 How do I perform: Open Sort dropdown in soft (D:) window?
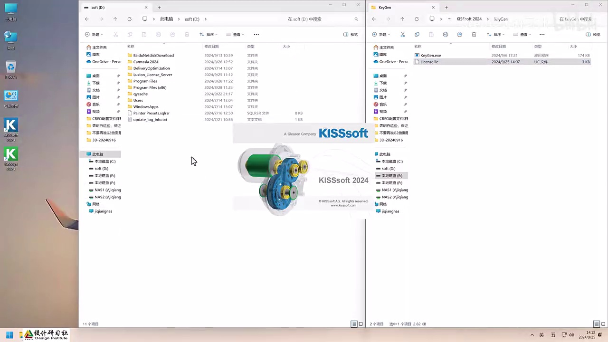tap(208, 34)
